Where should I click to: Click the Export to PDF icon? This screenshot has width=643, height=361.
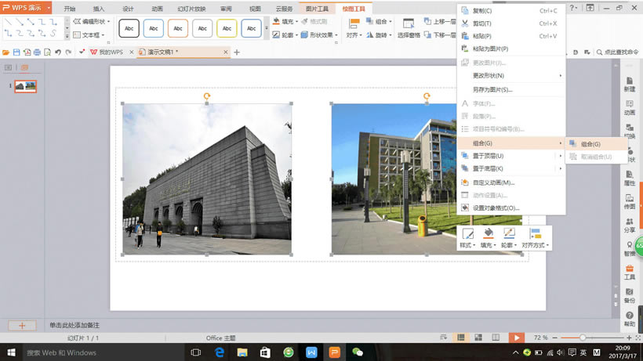coord(27,52)
